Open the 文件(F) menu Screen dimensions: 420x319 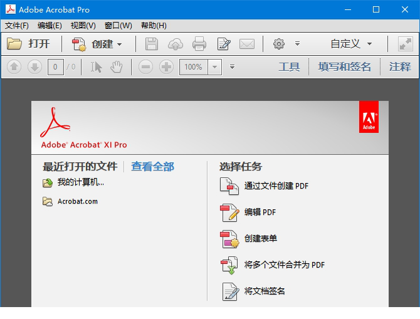point(16,26)
